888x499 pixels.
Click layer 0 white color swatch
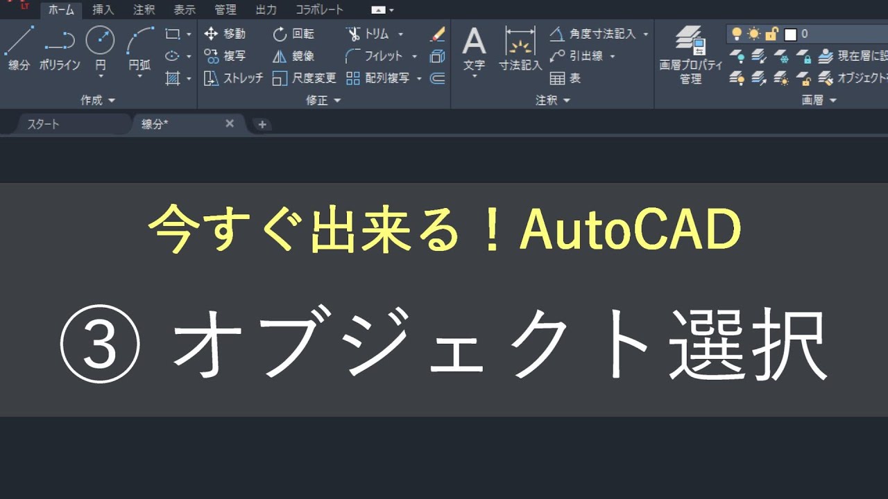(x=790, y=34)
